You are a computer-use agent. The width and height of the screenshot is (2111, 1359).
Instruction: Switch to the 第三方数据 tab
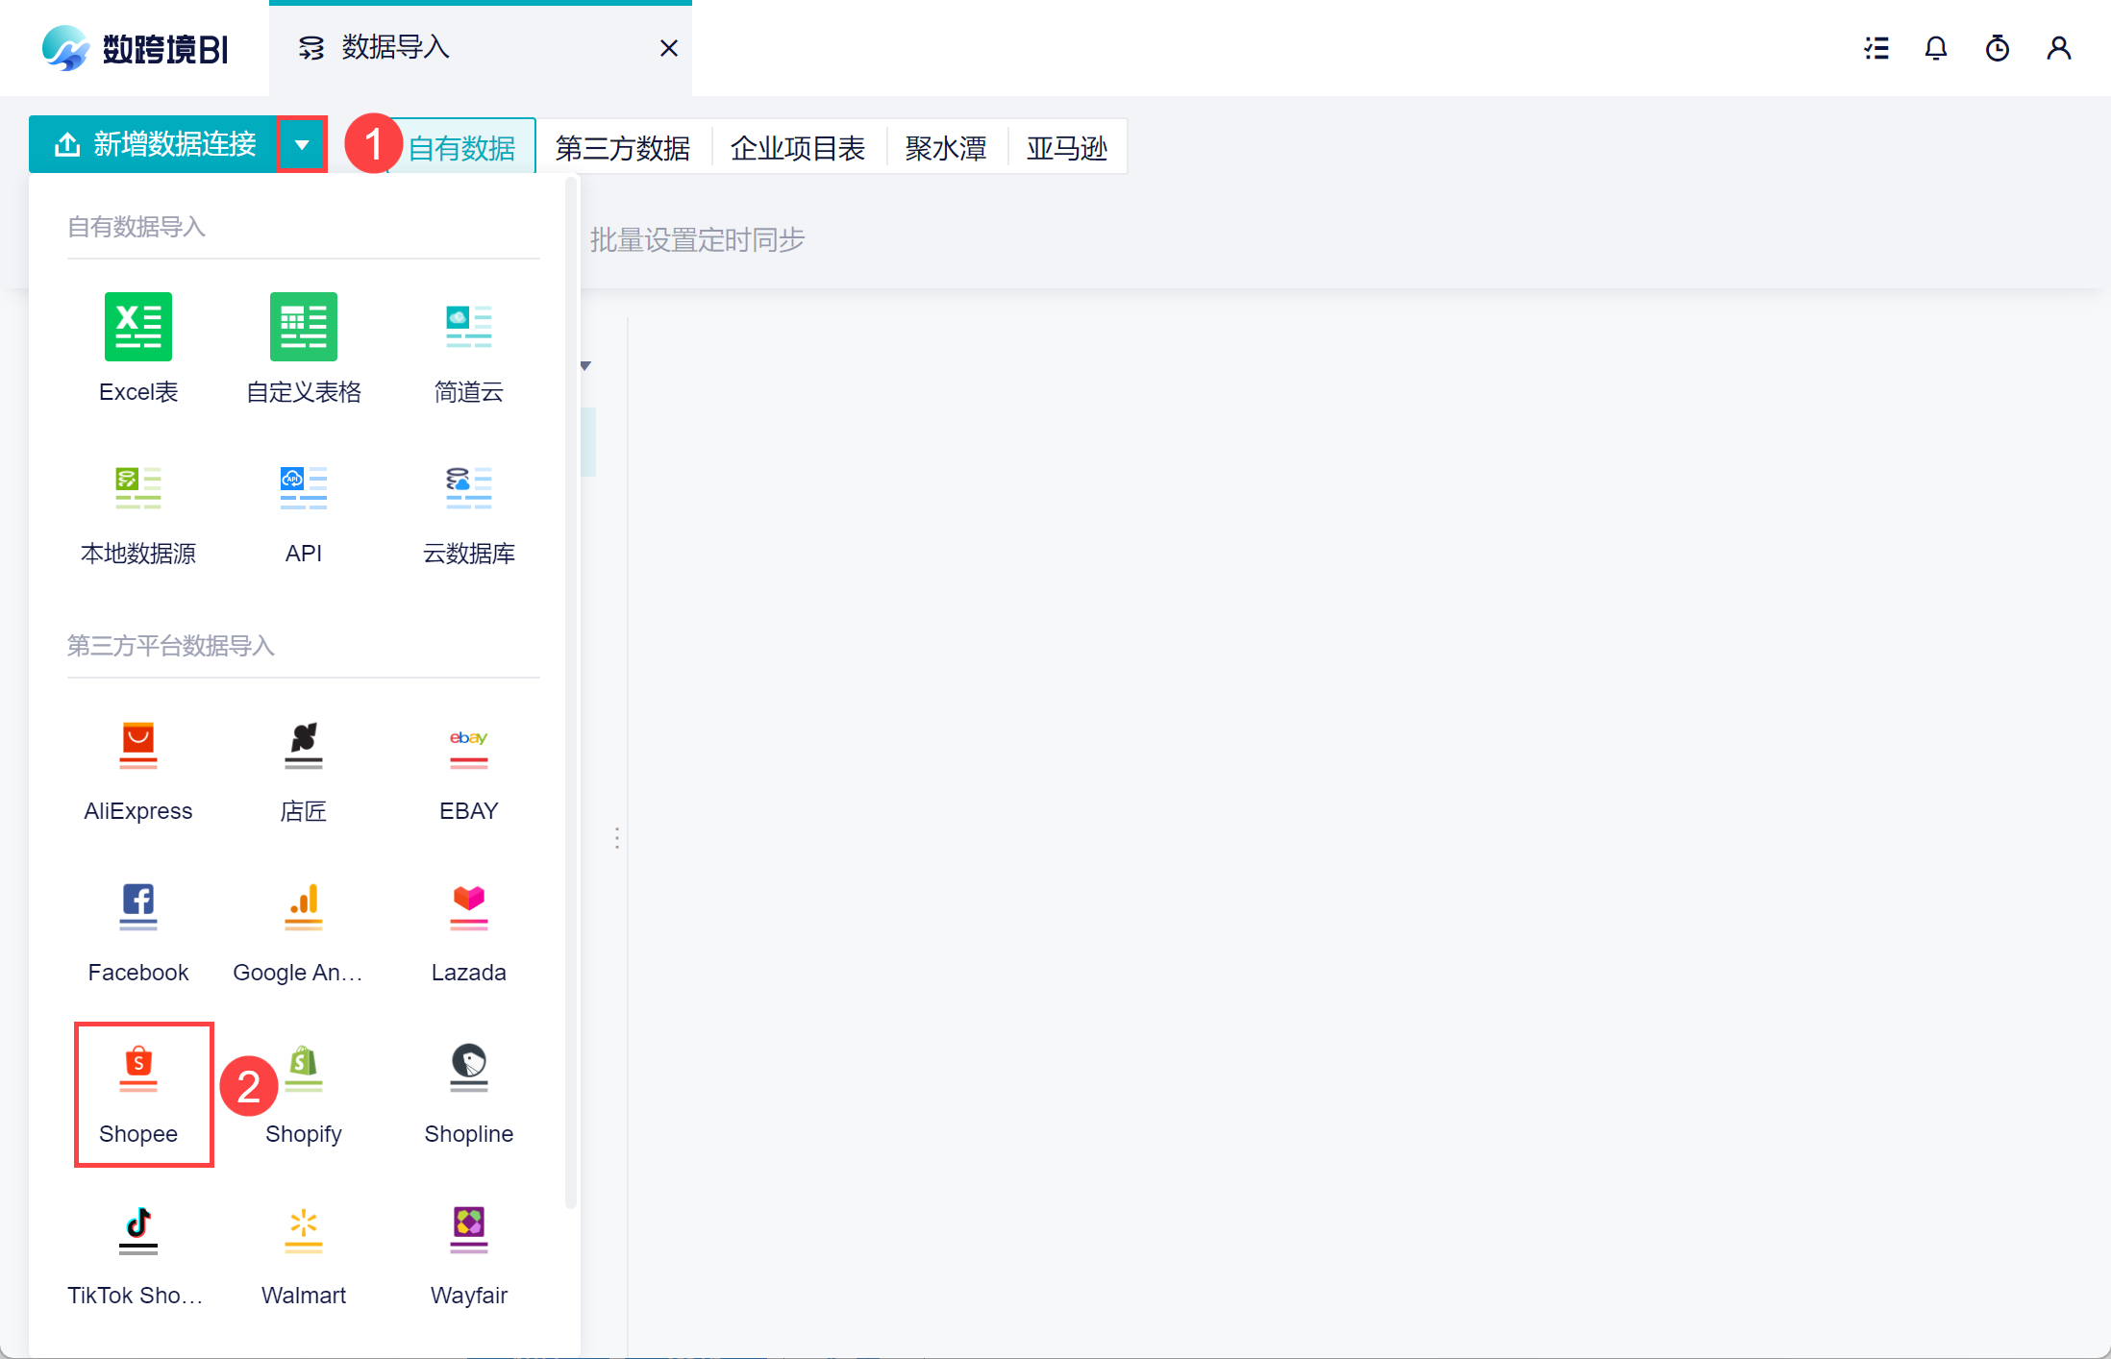point(623,148)
